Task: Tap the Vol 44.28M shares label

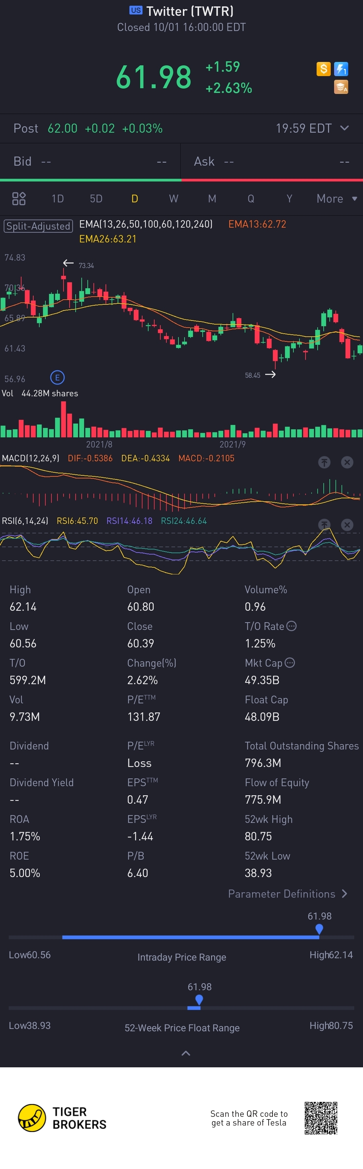Action: [40, 393]
